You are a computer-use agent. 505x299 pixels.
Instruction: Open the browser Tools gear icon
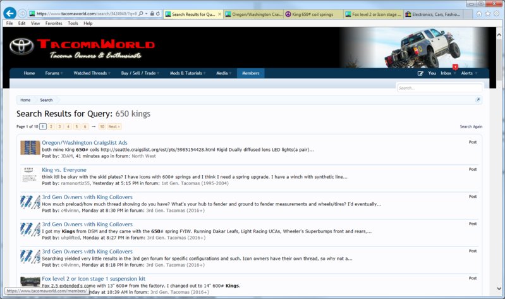(x=496, y=13)
